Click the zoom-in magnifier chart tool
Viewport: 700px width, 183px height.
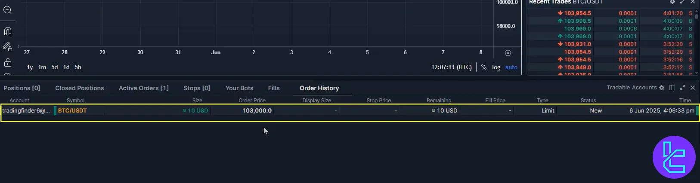pyautogui.click(x=7, y=10)
